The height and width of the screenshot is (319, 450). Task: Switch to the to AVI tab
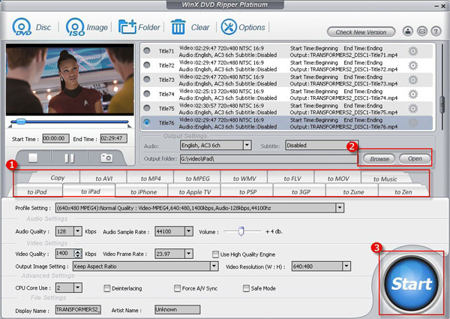coord(104,179)
